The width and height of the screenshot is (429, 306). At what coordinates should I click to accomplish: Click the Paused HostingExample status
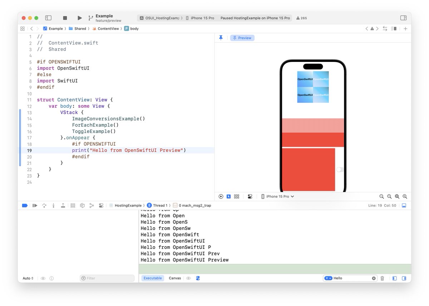coord(255,18)
